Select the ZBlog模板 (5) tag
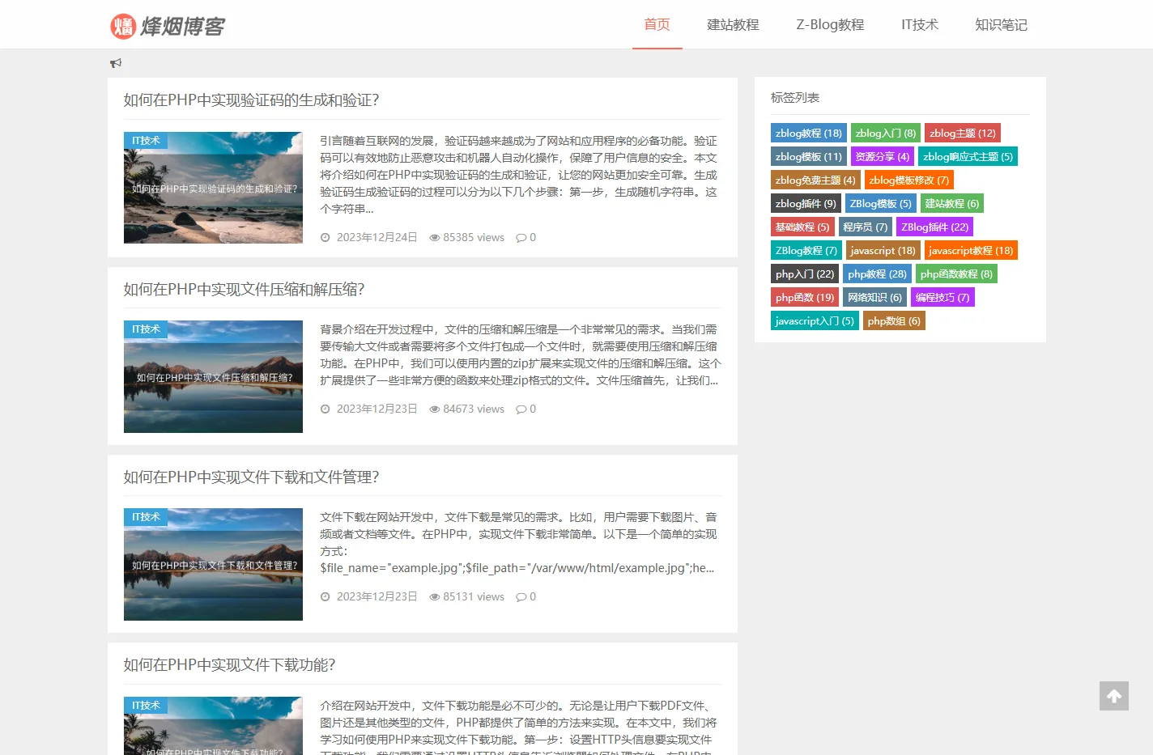 880,203
